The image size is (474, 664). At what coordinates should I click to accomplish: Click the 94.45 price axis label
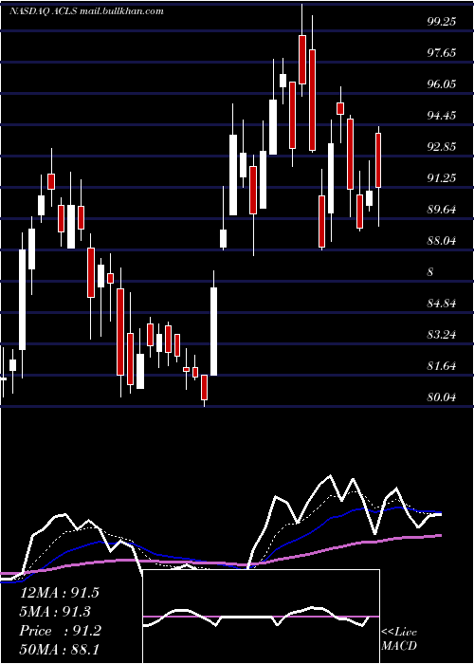(442, 116)
